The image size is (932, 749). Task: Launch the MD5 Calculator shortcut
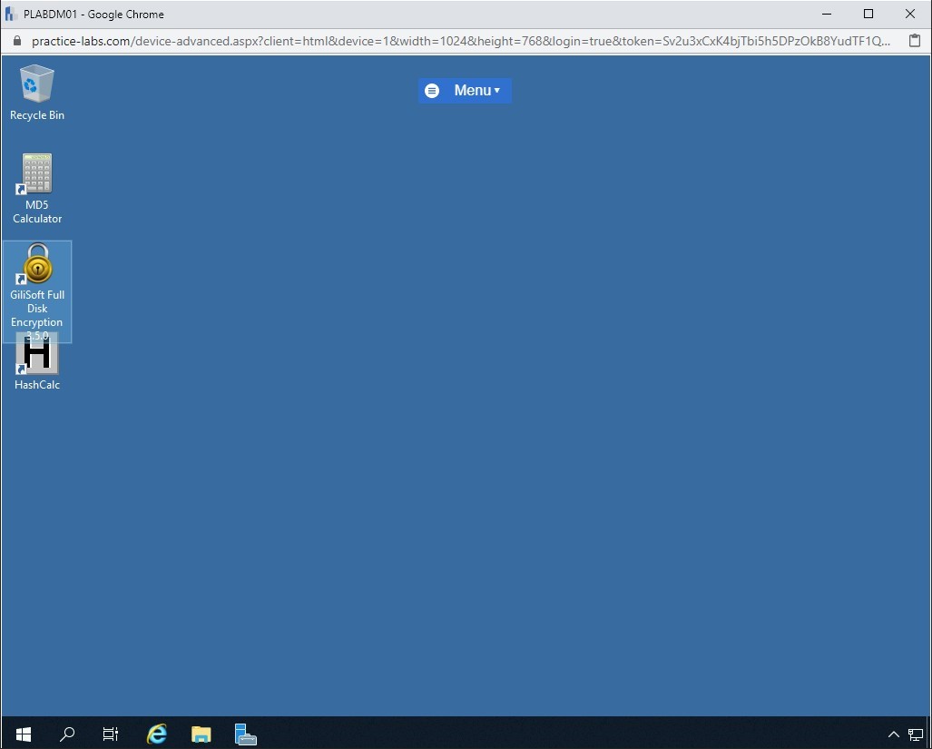[x=37, y=174]
